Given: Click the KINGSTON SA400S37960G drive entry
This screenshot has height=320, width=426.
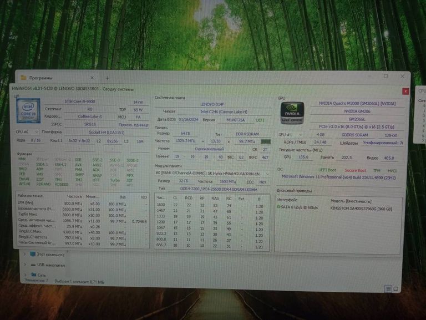Looking at the screenshot, I should click(x=361, y=209).
